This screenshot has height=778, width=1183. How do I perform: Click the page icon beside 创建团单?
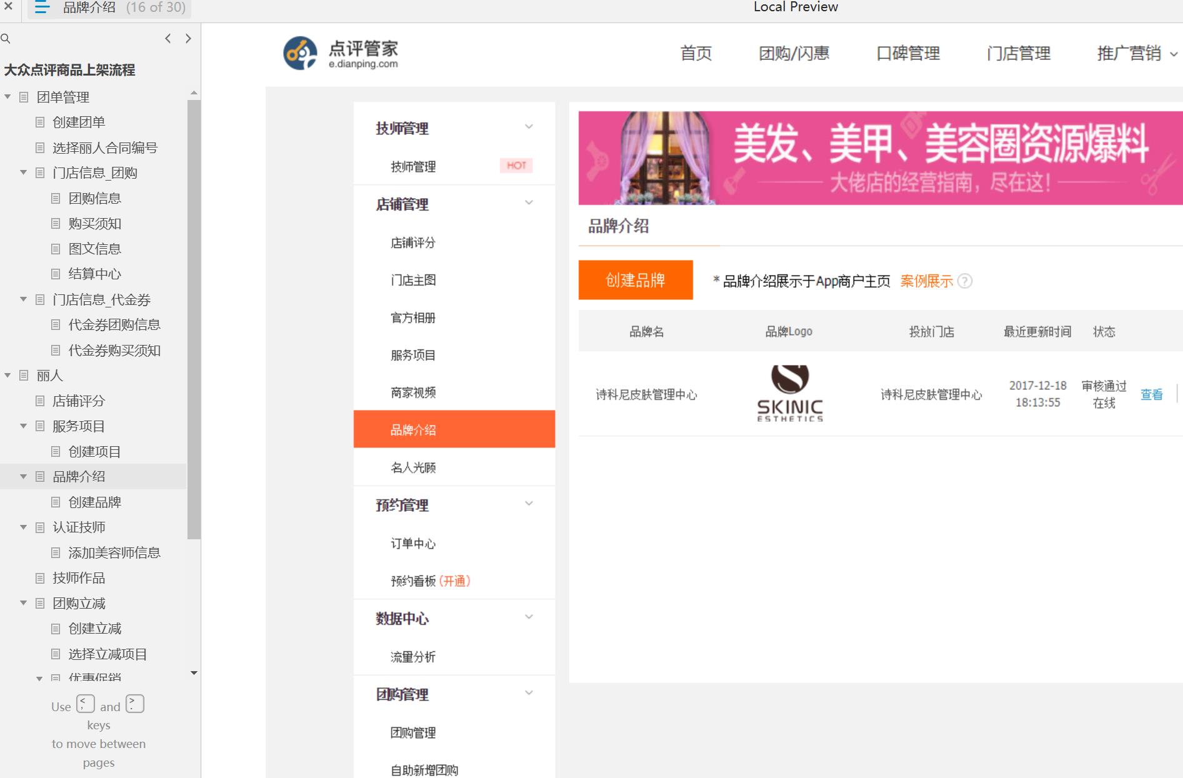click(40, 122)
